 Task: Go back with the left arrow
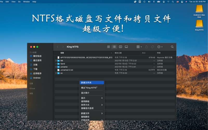pyautogui.click(x=57, y=47)
